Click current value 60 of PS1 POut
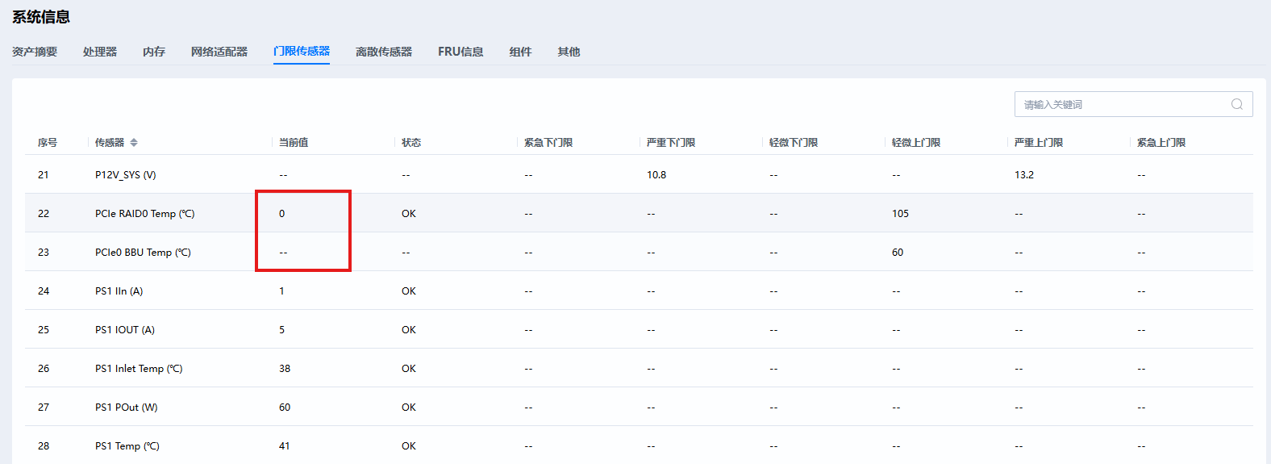 (285, 407)
